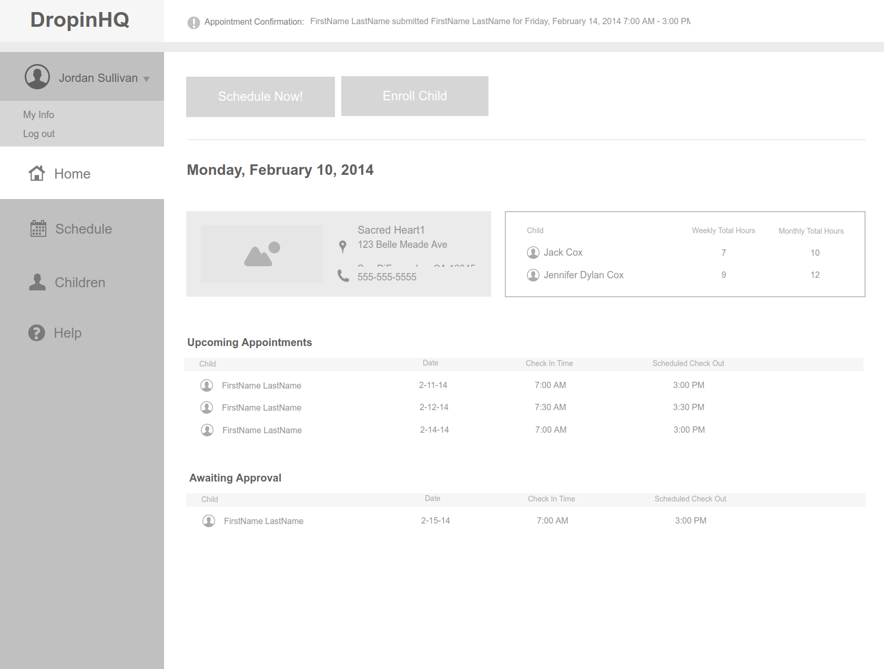Screen dimensions: 885x669
Task: Click the date 2-14-14
Action: click(x=434, y=430)
